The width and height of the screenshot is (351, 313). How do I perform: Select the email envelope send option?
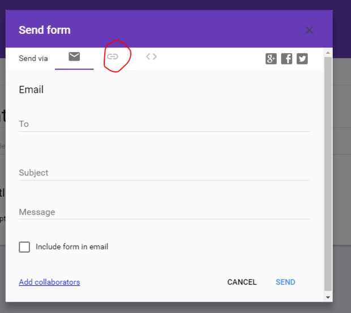(x=74, y=57)
